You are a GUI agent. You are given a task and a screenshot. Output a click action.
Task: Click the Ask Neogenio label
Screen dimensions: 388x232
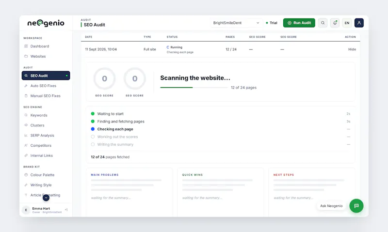[331, 206]
